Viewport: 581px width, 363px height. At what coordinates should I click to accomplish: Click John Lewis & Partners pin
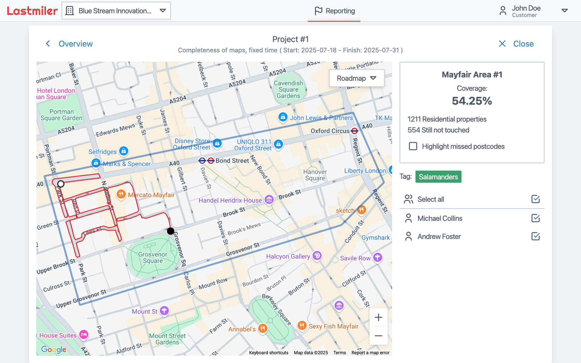click(x=283, y=117)
